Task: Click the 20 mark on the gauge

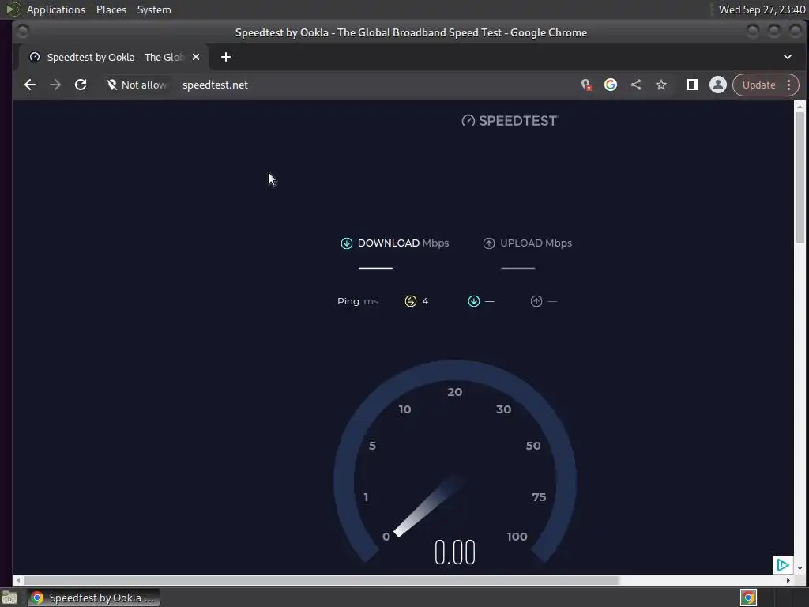Action: tap(454, 392)
